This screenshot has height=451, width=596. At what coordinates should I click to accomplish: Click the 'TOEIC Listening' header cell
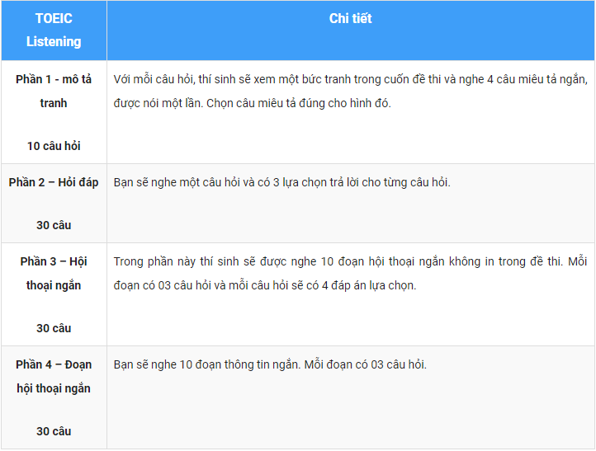[54, 30]
